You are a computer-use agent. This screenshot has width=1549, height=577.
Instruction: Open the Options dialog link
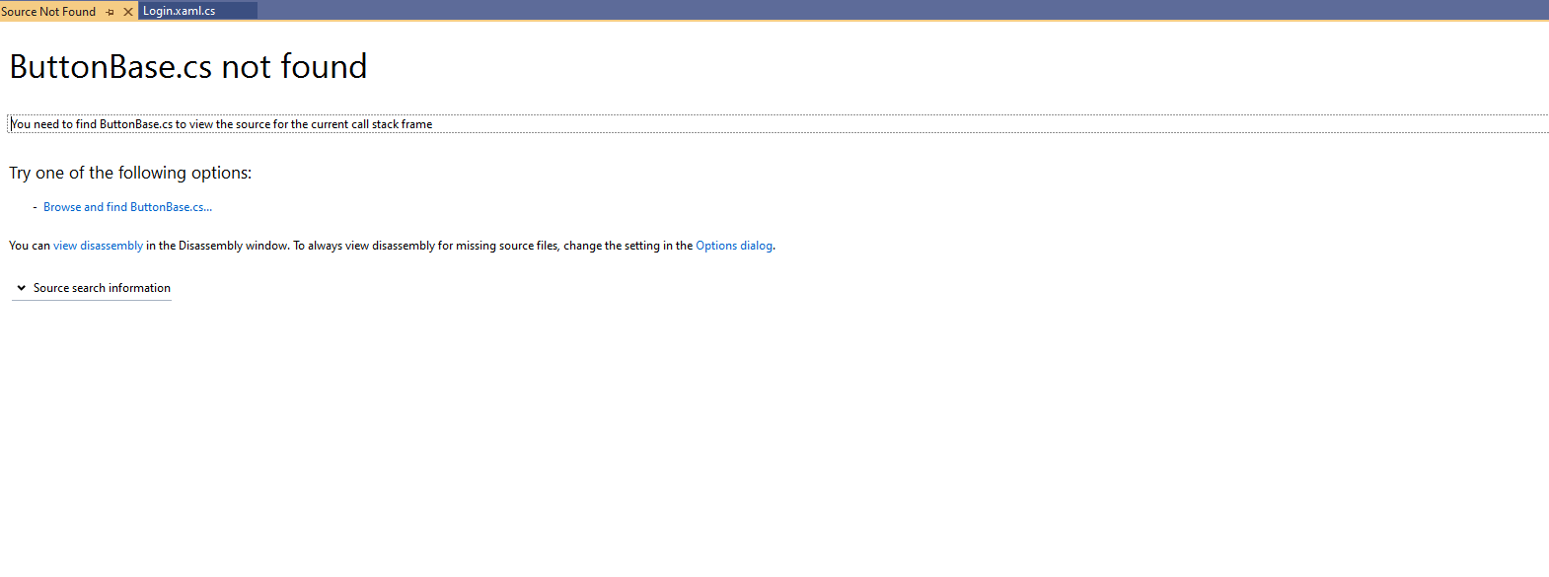pos(733,246)
